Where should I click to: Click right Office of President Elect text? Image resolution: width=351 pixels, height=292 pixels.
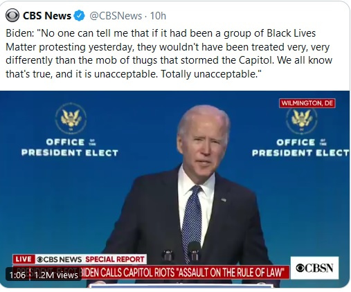pos(300,147)
